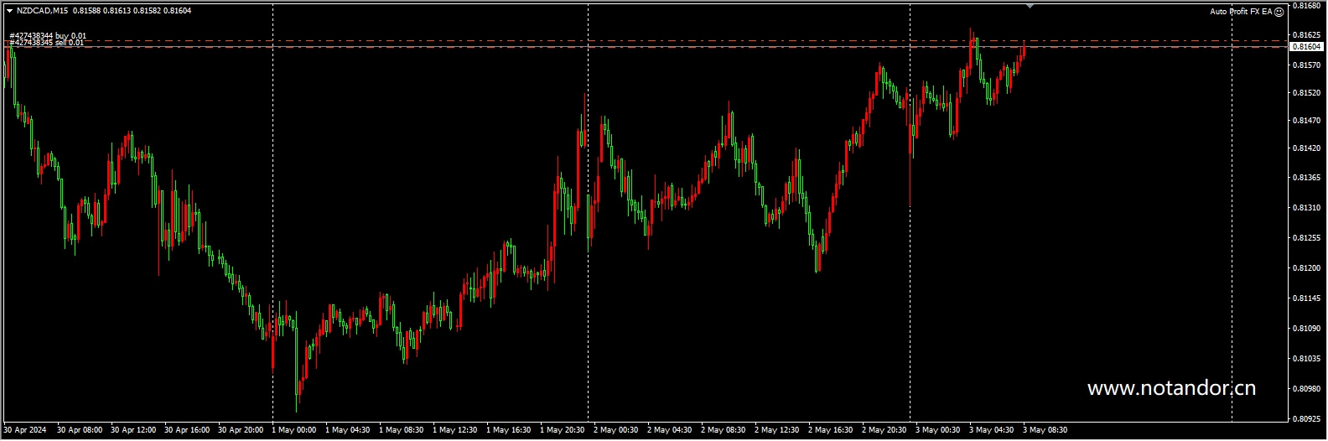The width and height of the screenshot is (1328, 441).
Task: Click the 30 Apr 08:00 time label
Action: (x=80, y=430)
